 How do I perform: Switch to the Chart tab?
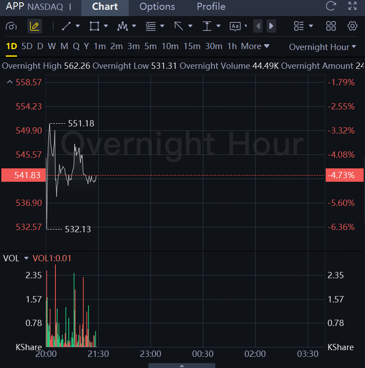pyautogui.click(x=105, y=7)
